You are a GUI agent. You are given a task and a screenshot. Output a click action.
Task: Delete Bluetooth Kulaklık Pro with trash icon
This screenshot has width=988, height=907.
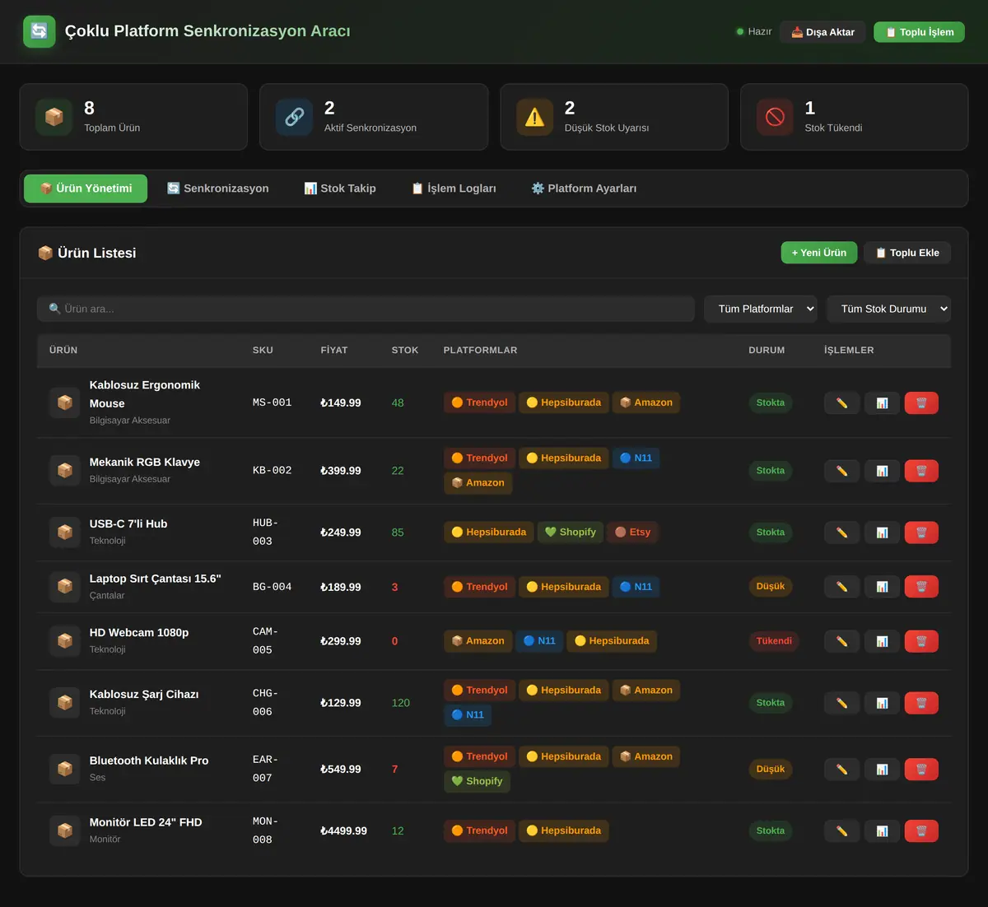[921, 770]
